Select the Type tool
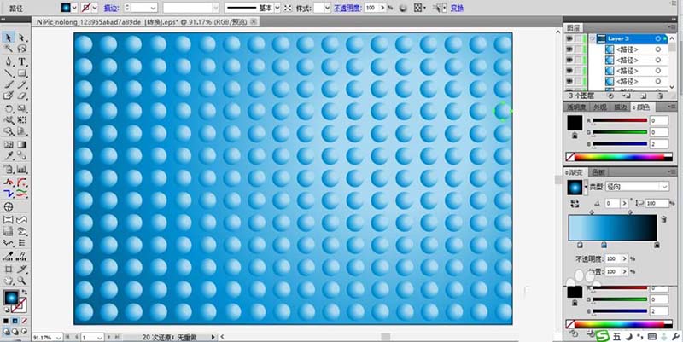 (x=22, y=62)
